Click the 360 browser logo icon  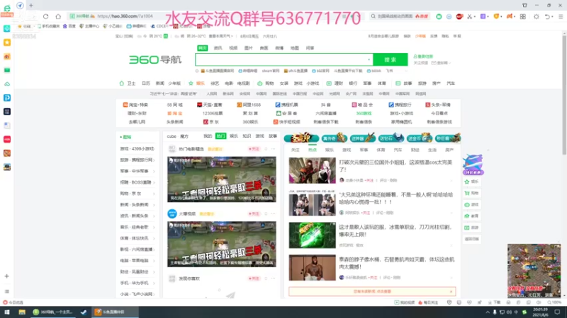[x=7, y=9]
